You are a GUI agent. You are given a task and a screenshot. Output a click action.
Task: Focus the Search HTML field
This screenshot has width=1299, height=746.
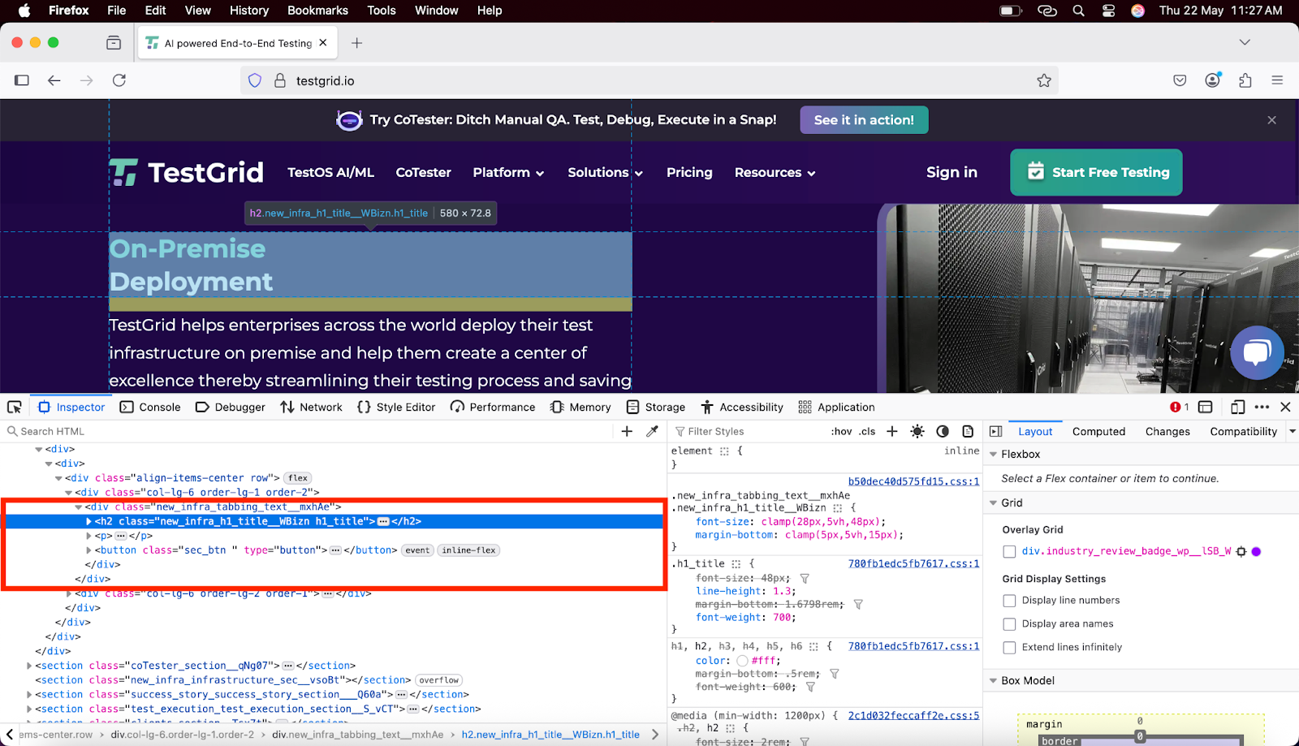click(x=309, y=431)
